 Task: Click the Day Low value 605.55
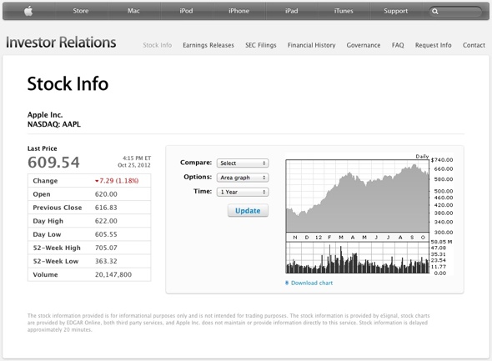coord(106,234)
